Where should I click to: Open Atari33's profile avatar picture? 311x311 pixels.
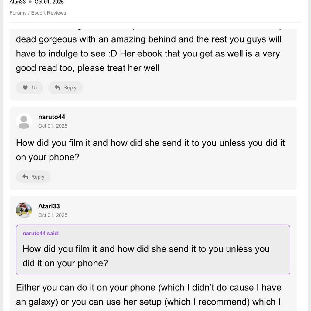(24, 210)
